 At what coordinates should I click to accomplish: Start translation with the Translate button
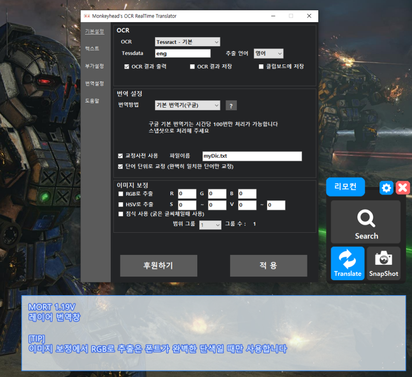[348, 263]
